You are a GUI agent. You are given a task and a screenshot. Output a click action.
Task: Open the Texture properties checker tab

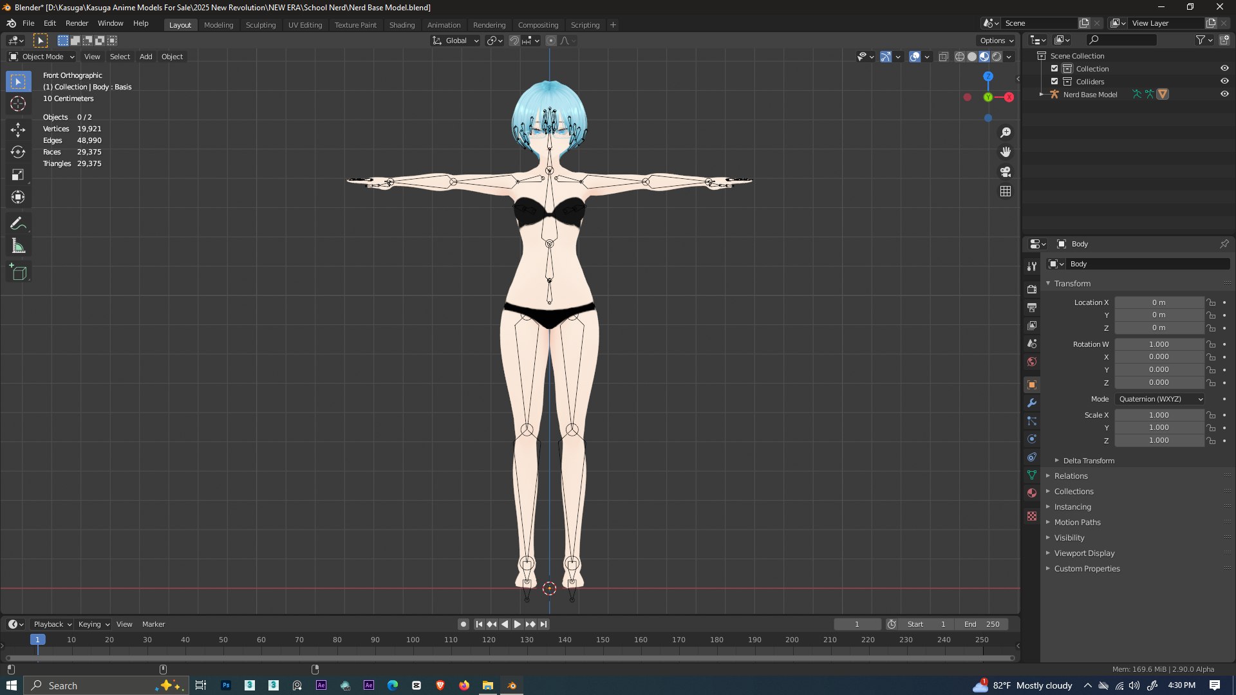pos(1032,516)
